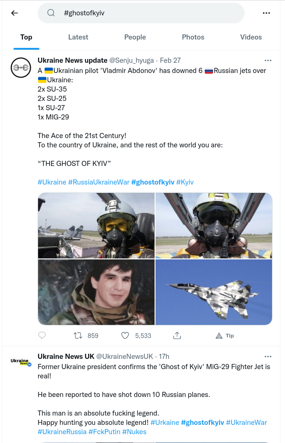The height and width of the screenshot is (443, 285).
Task: Click the back arrow icon
Action: pyautogui.click(x=14, y=13)
